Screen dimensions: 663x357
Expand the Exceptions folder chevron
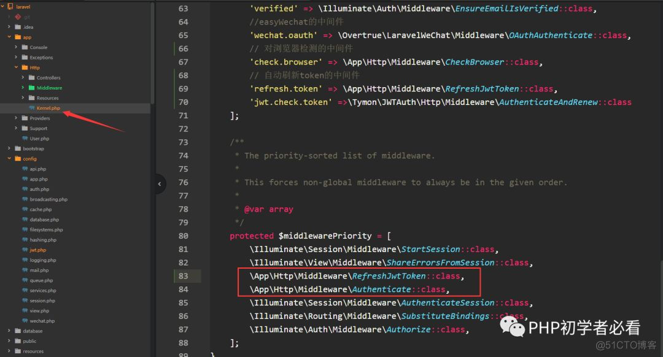pyautogui.click(x=16, y=57)
